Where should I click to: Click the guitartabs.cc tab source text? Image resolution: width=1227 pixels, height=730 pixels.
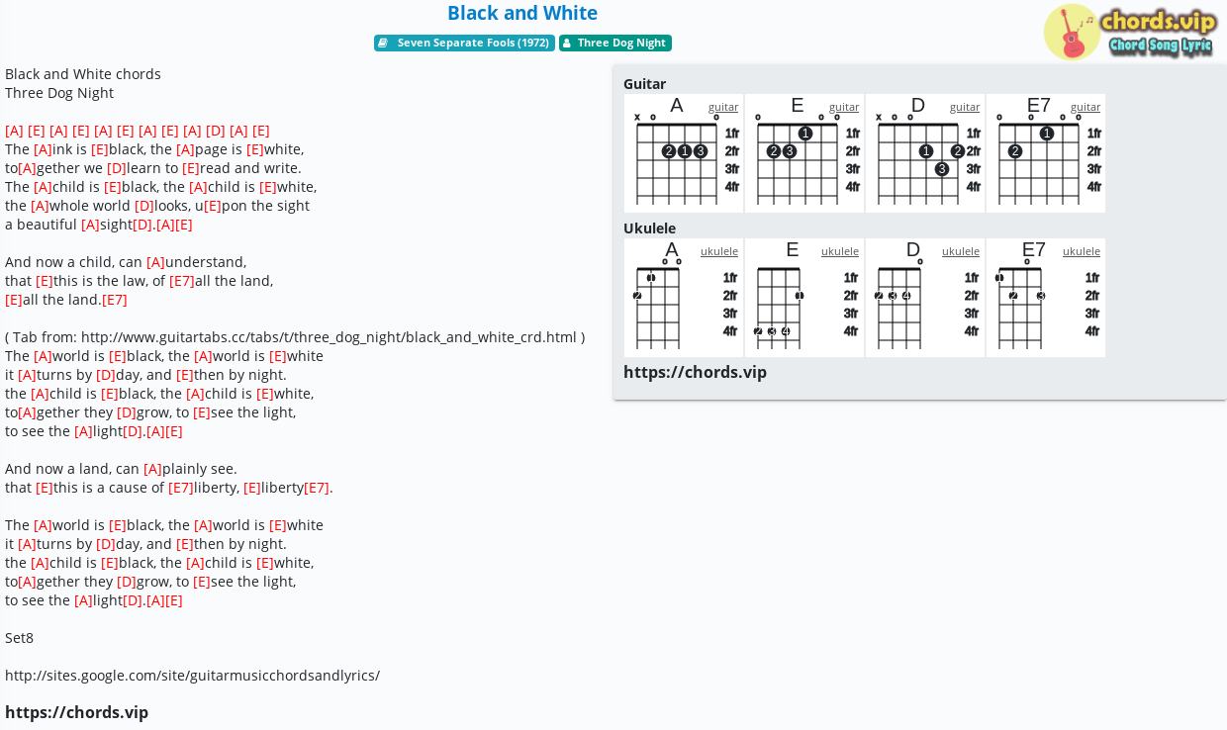tap(295, 337)
